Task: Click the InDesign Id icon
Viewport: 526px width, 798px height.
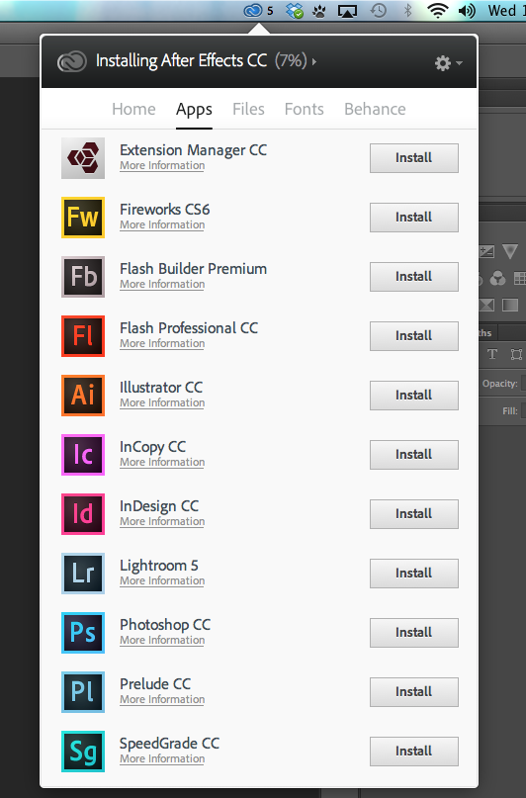Action: click(x=83, y=514)
